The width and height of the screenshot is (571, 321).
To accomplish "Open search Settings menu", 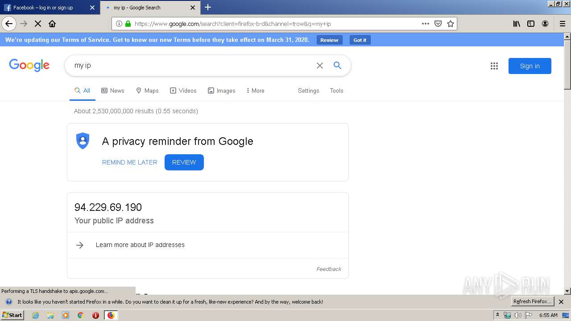I will pos(309,91).
